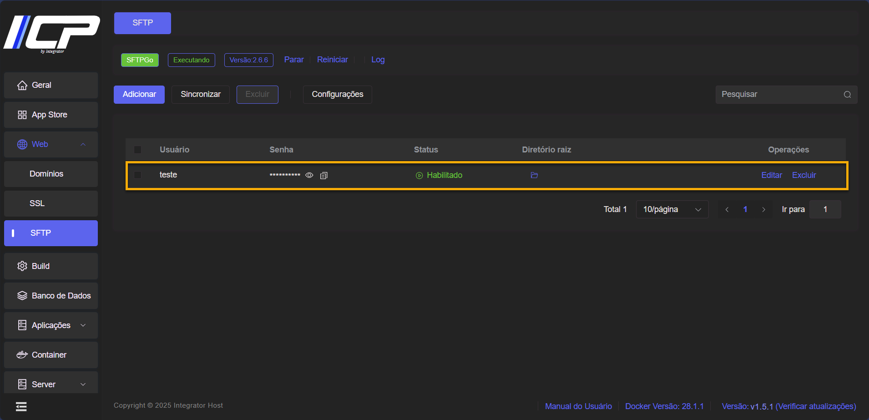The width and height of the screenshot is (869, 420).
Task: Click the Reiniciar service link
Action: click(x=332, y=60)
